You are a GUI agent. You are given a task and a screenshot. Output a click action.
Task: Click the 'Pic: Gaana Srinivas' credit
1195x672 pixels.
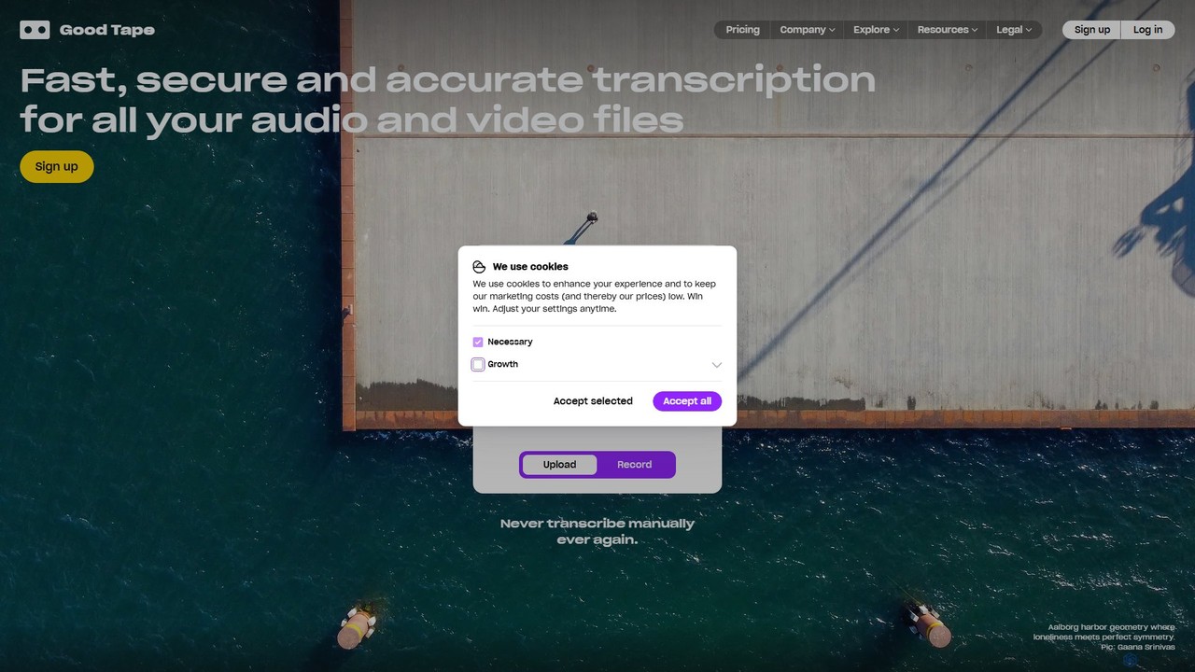click(1138, 647)
